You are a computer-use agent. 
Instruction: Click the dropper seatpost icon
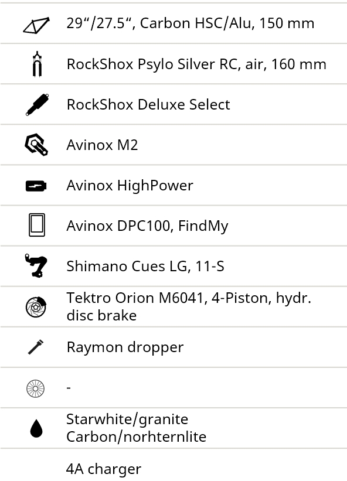36,347
